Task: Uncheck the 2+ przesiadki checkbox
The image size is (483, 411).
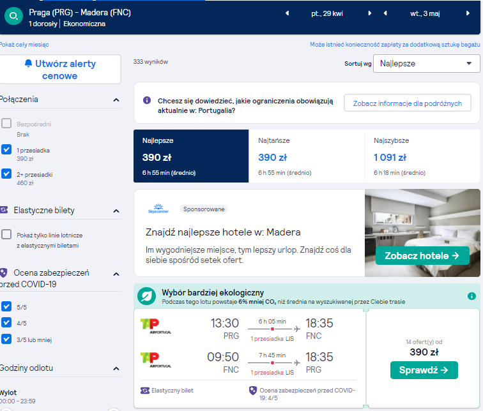Action: click(6, 174)
